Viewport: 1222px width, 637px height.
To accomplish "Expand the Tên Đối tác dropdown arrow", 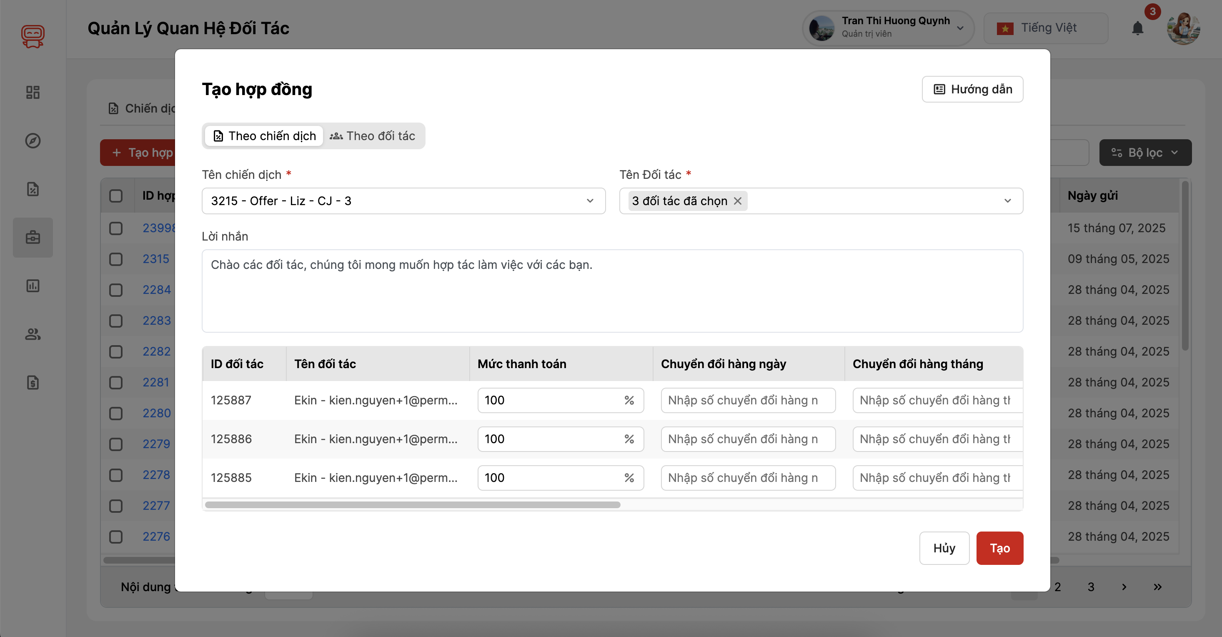I will 1008,201.
